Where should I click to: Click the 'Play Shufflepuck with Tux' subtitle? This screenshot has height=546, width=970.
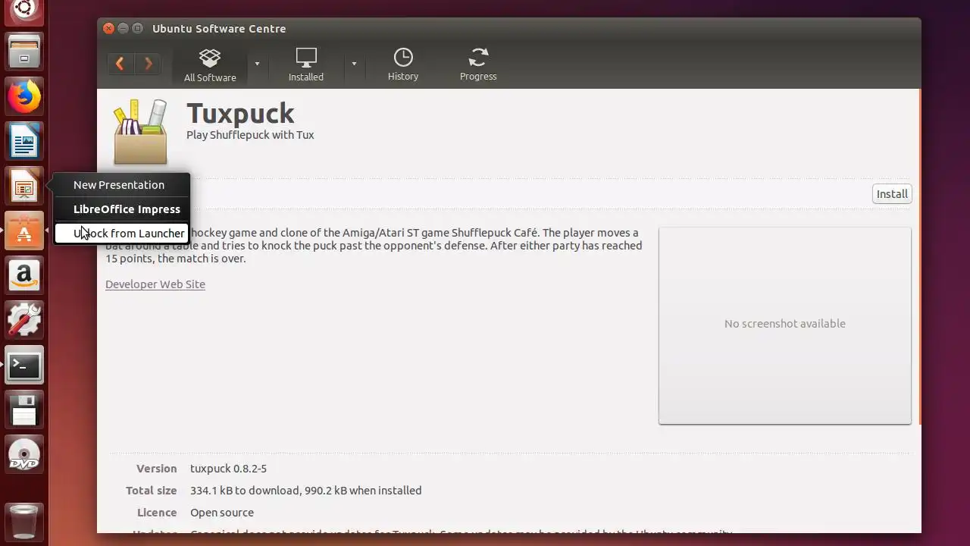(x=250, y=135)
